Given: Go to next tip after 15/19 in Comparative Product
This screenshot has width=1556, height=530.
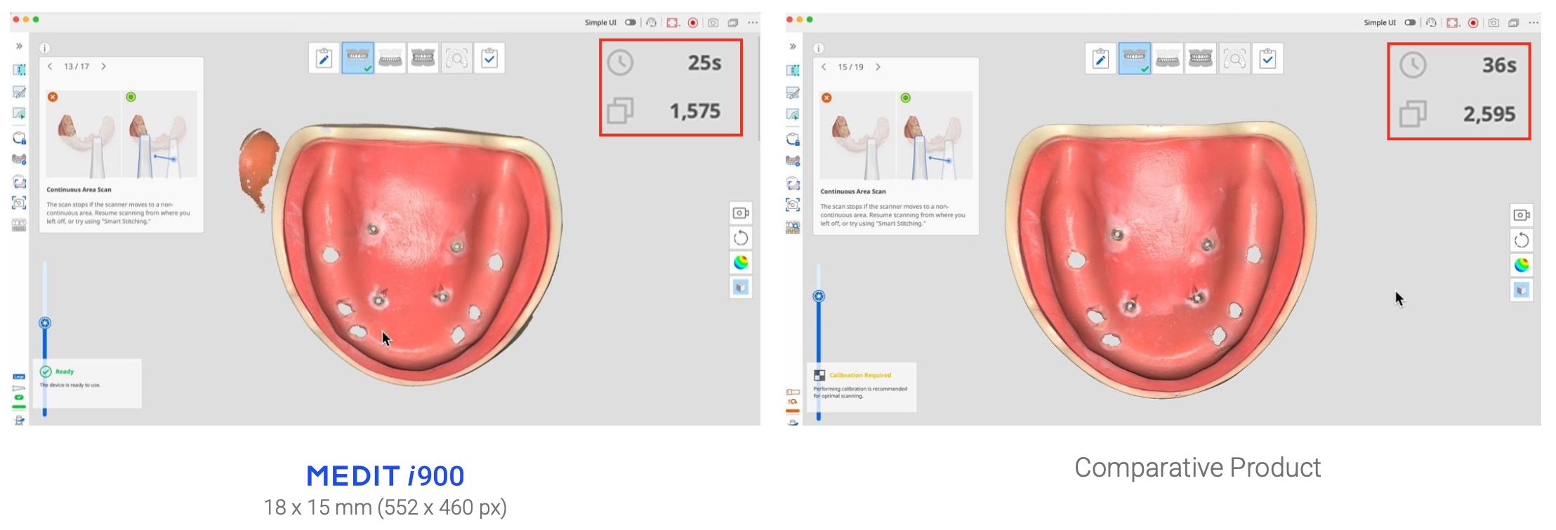Looking at the screenshot, I should click(x=878, y=67).
